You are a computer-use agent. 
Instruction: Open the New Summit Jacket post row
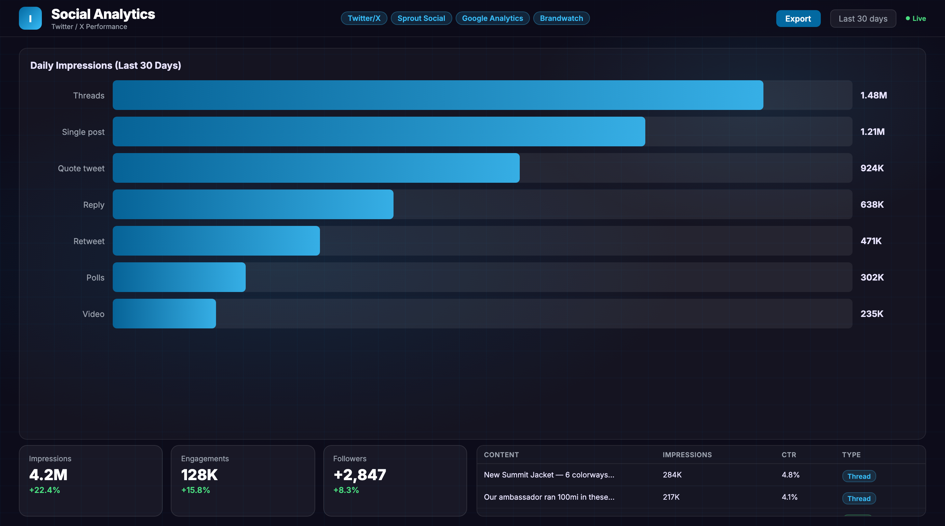pyautogui.click(x=701, y=475)
